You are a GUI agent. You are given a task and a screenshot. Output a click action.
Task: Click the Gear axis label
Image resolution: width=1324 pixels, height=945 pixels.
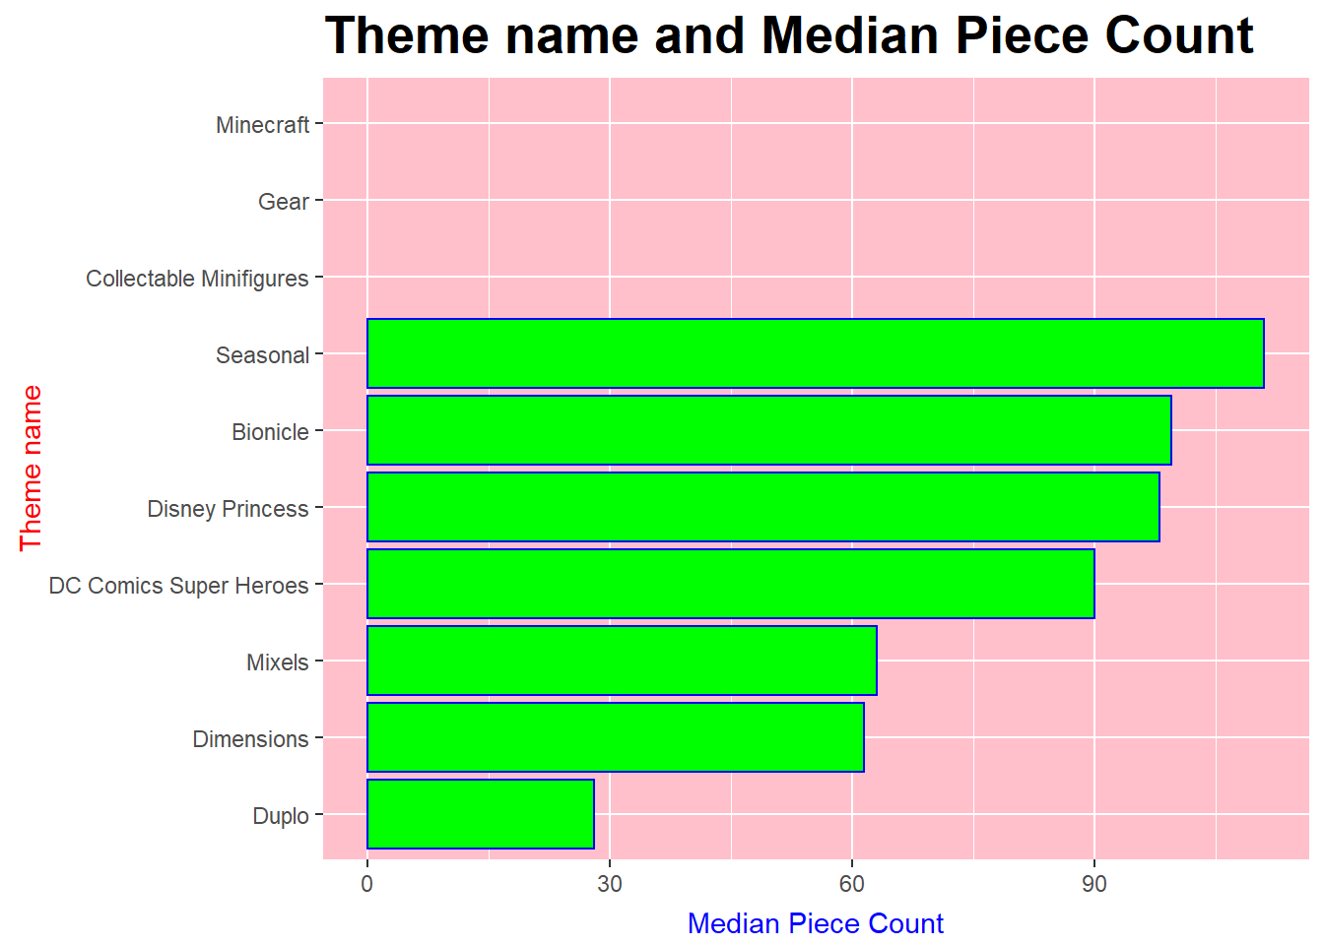pyautogui.click(x=284, y=202)
